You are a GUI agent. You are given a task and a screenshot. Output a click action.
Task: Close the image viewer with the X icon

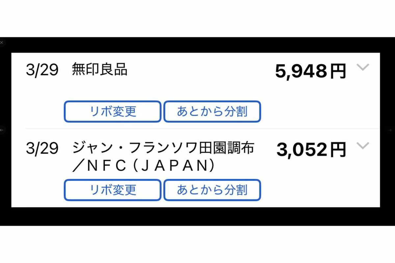coord(2,42)
